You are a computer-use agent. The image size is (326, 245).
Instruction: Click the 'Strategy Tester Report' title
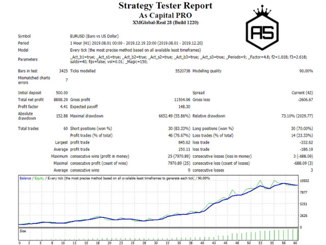pos(165,6)
